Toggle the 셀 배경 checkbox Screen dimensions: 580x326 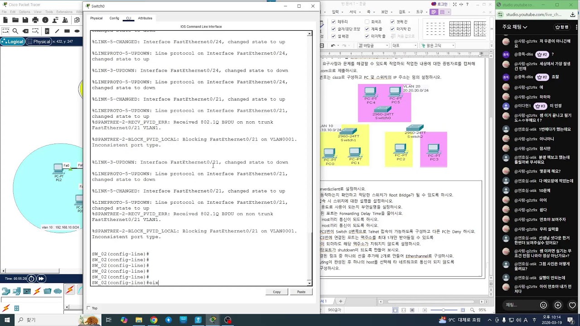333,36
